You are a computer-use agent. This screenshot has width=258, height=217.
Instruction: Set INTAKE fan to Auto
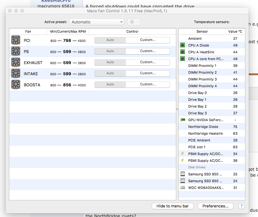point(110,73)
